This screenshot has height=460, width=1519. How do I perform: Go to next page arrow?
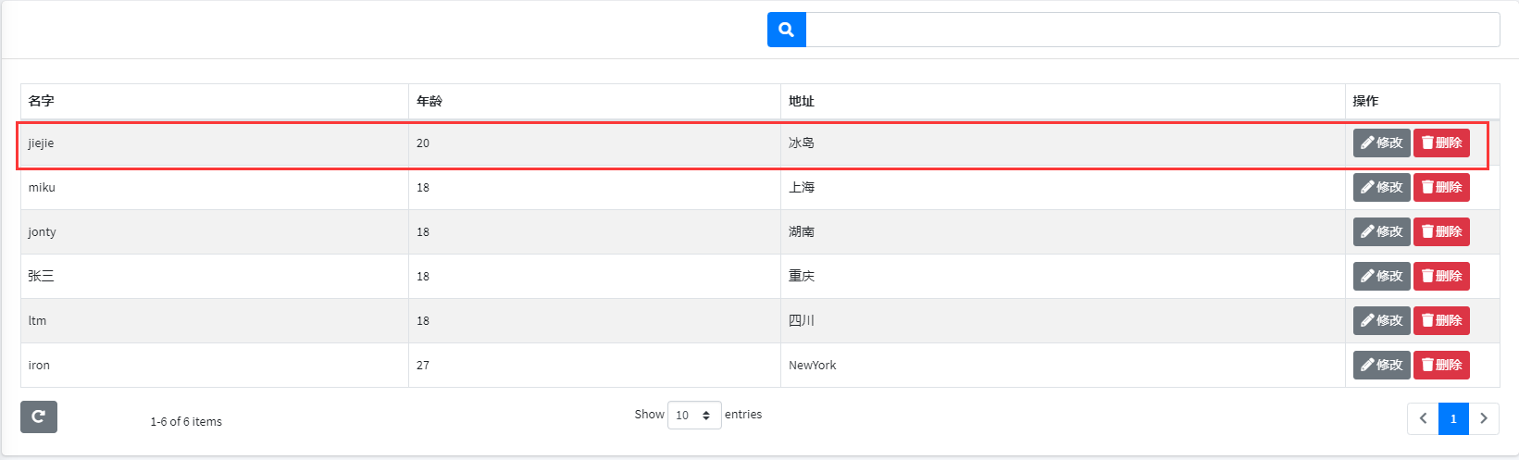coord(1483,418)
